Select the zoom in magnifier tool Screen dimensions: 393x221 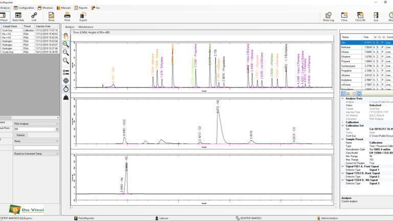(65, 44)
